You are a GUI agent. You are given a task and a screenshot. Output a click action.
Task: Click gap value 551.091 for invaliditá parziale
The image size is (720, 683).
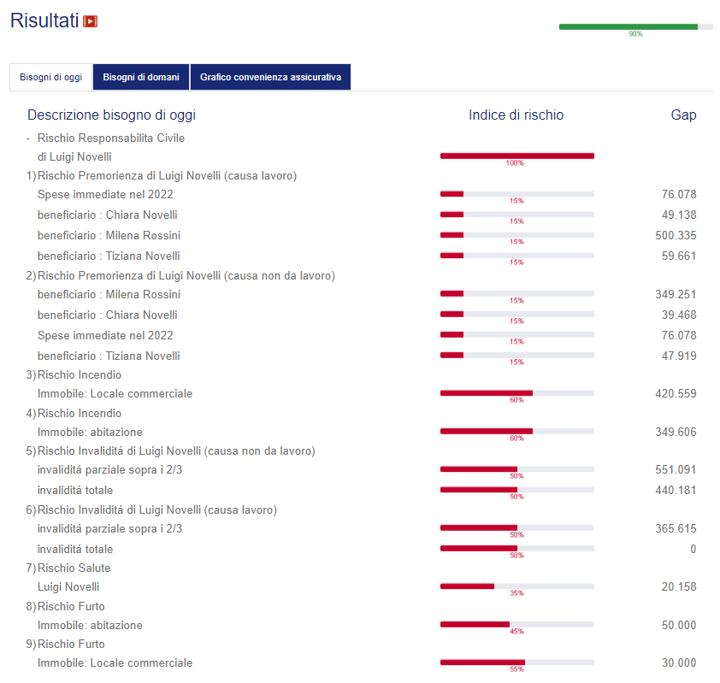pyautogui.click(x=675, y=469)
